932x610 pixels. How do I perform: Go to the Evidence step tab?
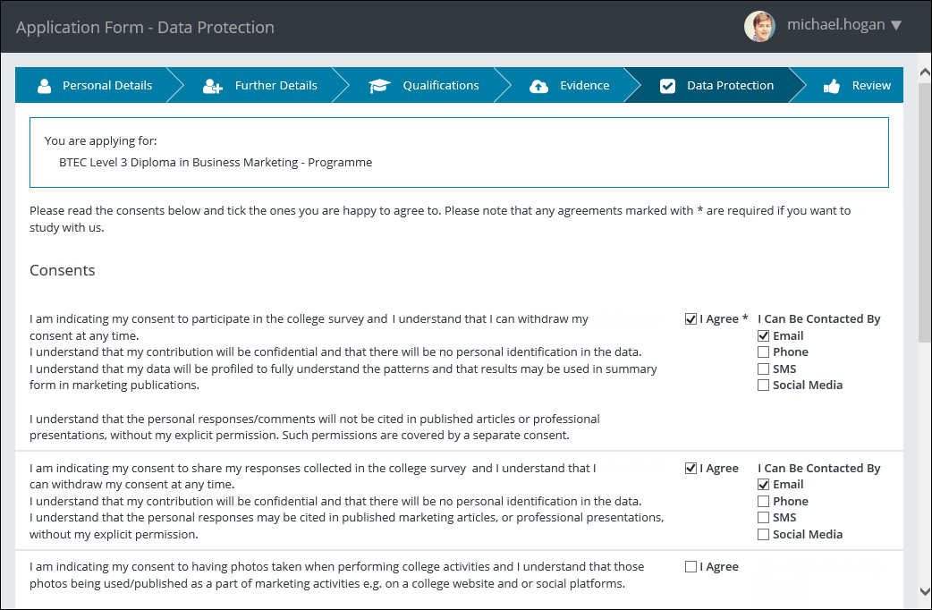point(584,86)
